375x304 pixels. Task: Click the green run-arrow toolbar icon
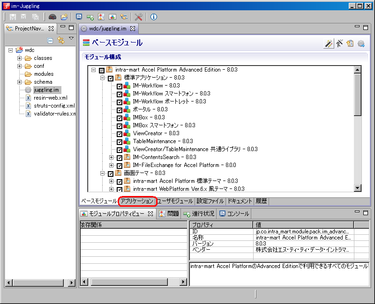[x=90, y=17]
